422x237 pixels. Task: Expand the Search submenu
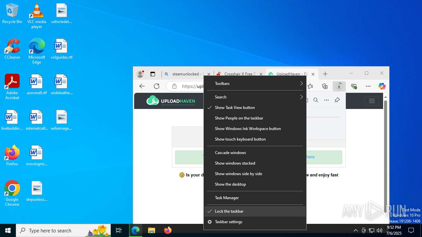point(255,97)
